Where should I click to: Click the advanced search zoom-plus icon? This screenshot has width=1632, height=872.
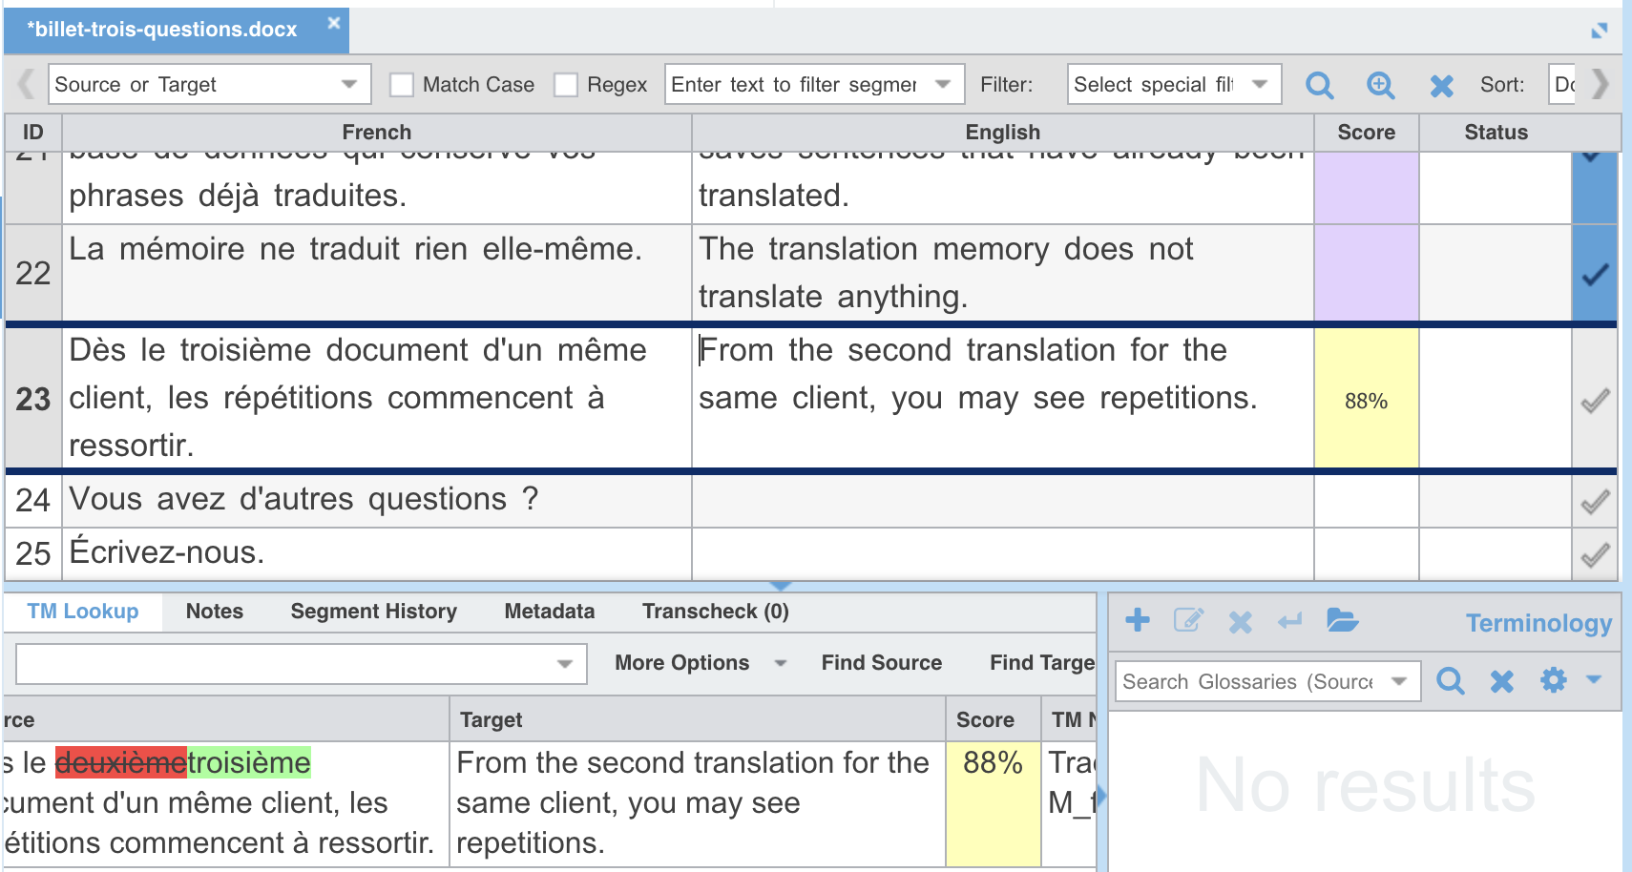pos(1380,86)
